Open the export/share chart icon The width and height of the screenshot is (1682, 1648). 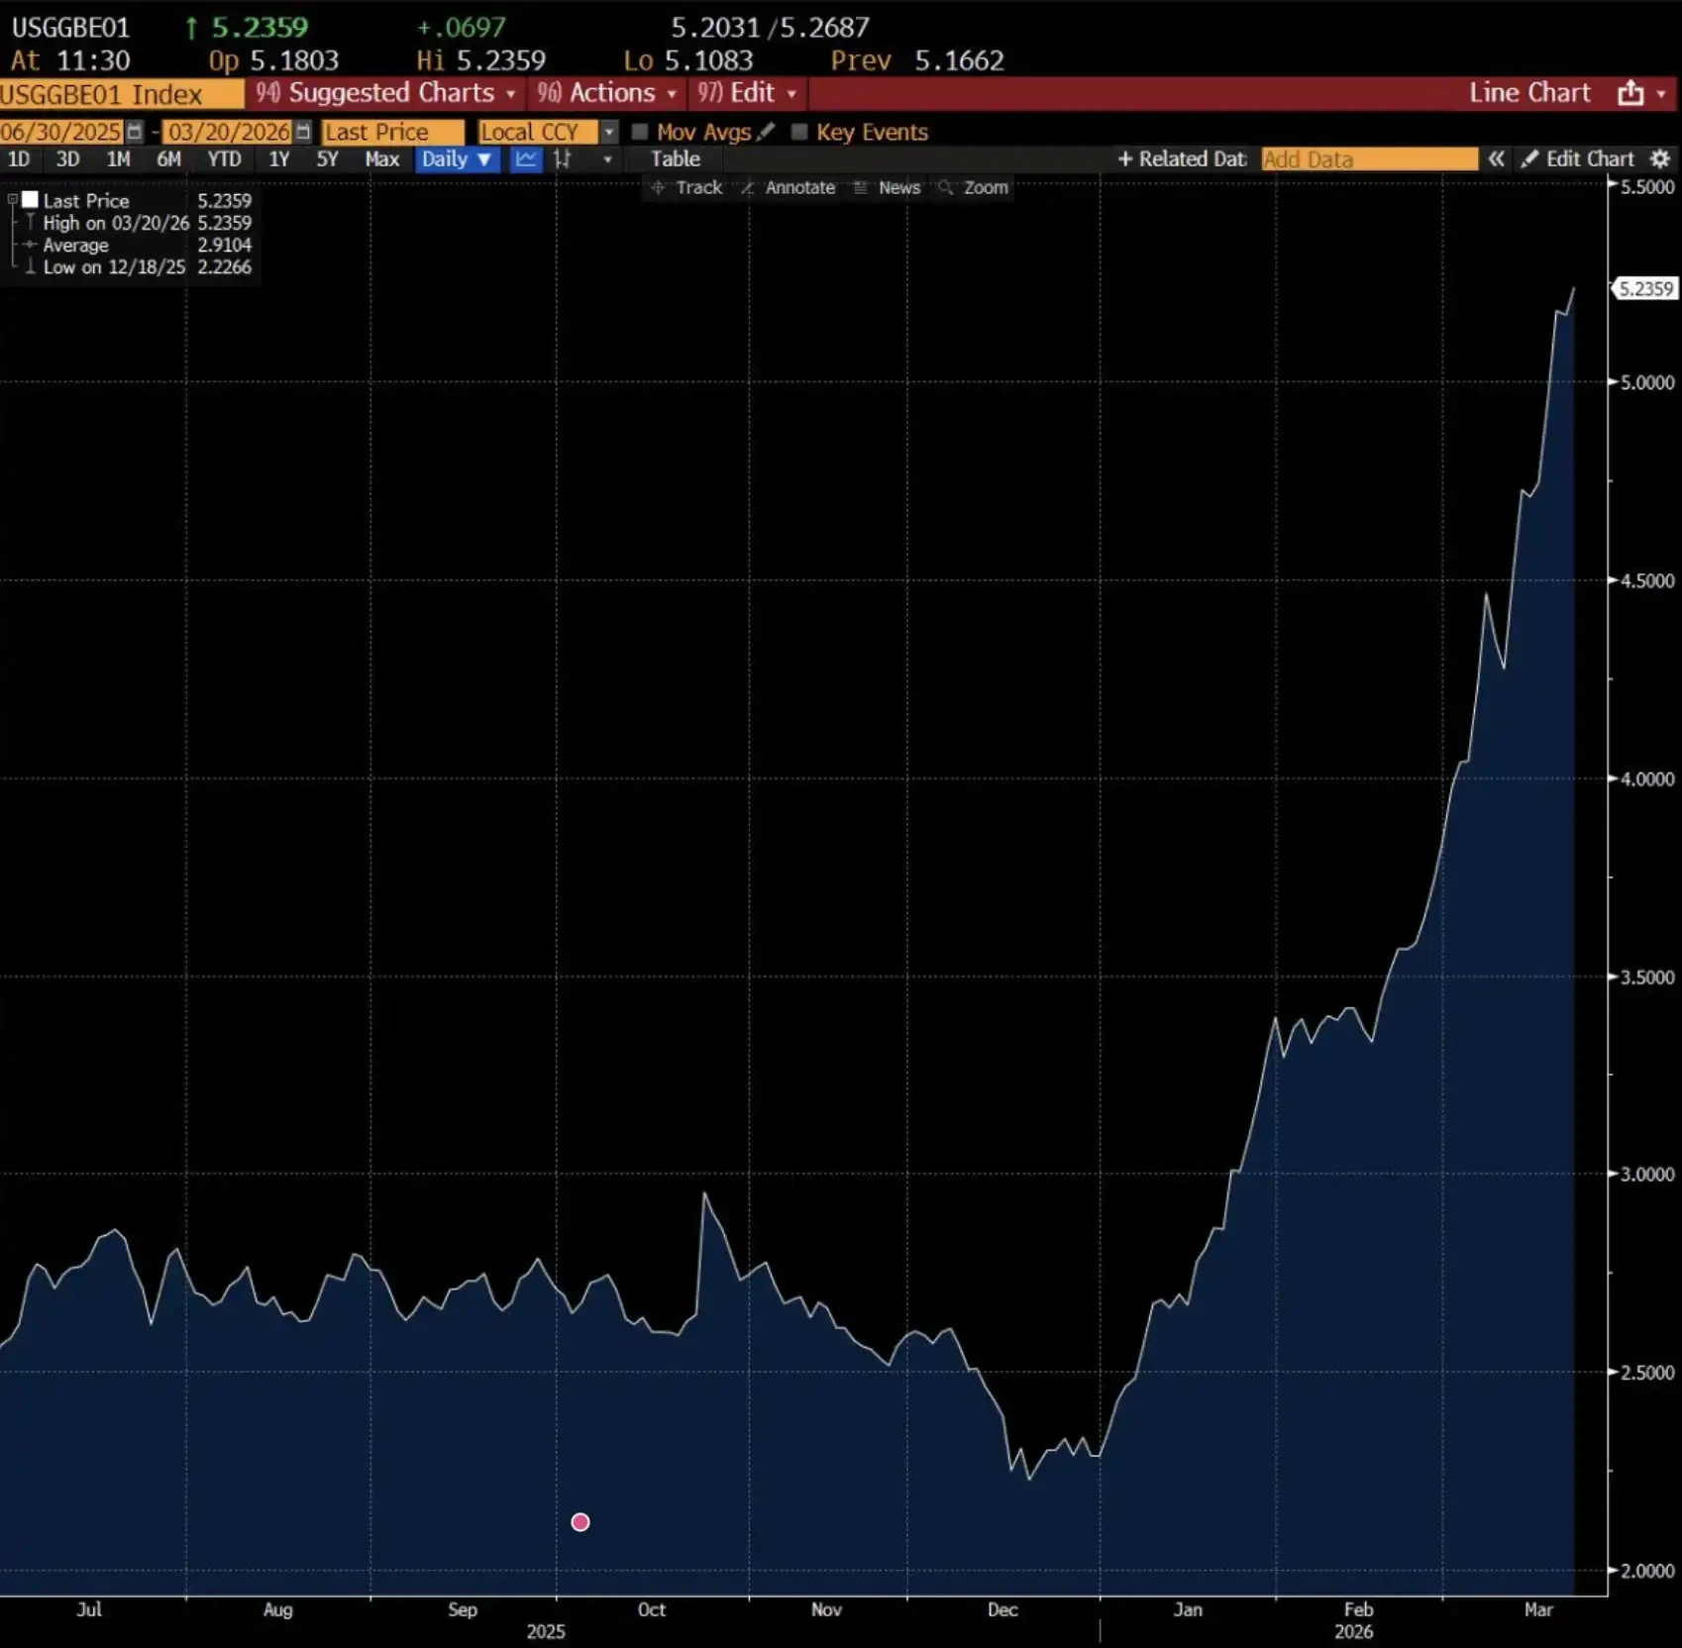(1629, 93)
